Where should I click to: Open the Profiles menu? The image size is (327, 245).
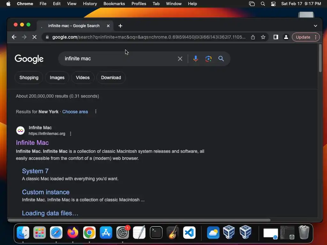pos(139,4)
